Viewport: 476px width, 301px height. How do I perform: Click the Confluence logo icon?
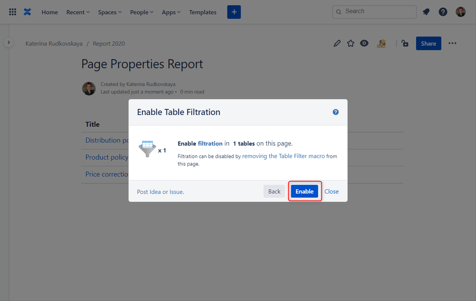point(27,12)
